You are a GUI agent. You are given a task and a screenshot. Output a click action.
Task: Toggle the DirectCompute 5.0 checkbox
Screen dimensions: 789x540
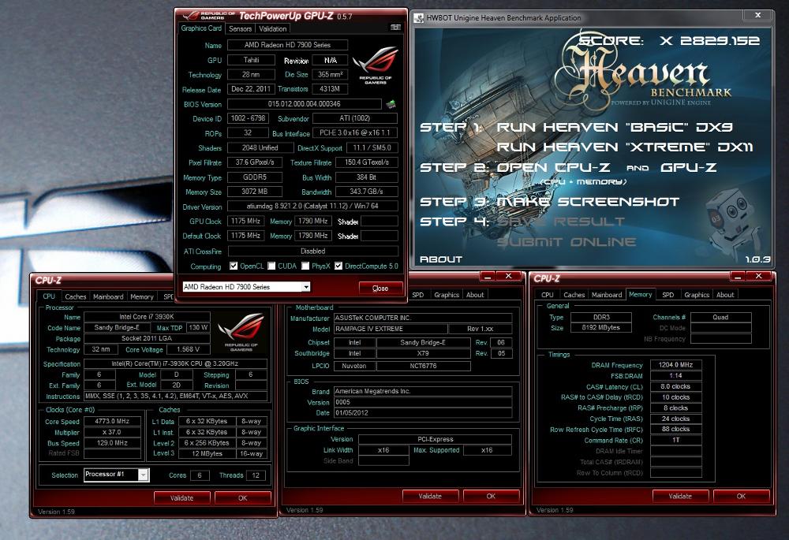tap(338, 266)
